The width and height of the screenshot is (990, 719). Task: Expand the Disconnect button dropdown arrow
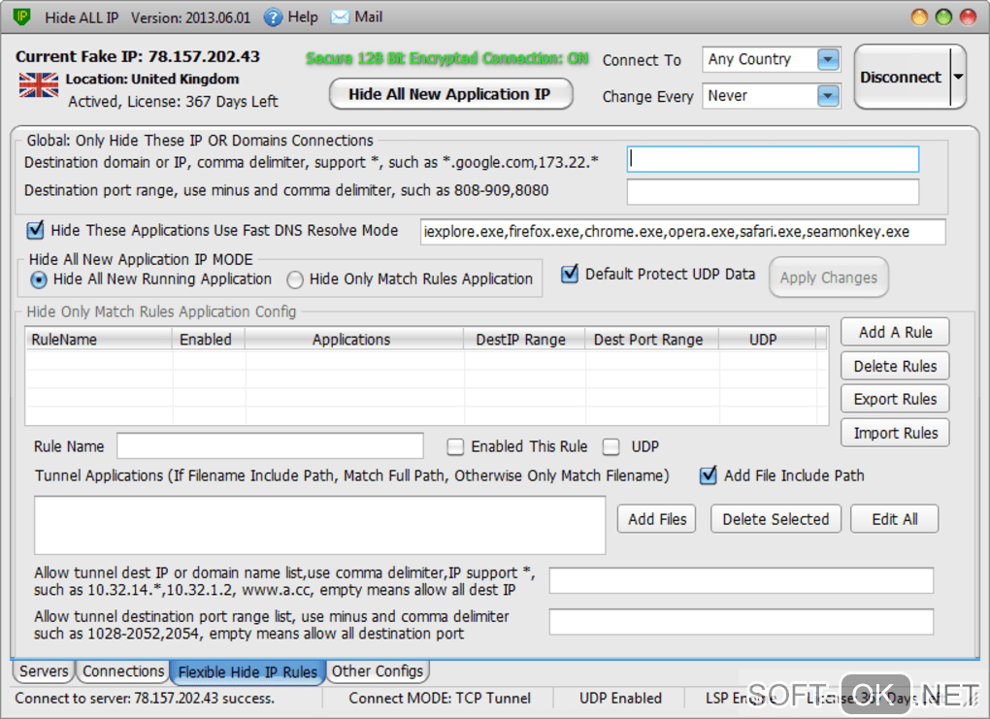point(958,77)
